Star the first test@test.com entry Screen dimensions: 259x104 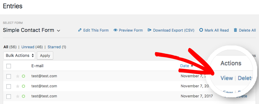(18, 76)
